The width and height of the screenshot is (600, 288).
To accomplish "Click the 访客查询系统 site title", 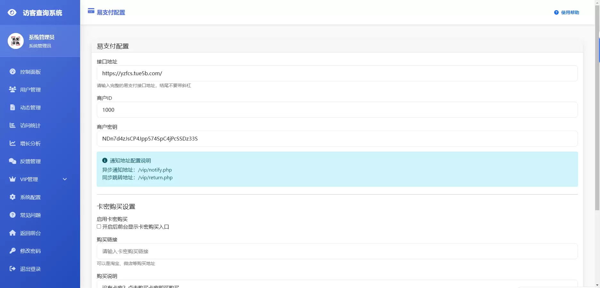I will pyautogui.click(x=42, y=13).
